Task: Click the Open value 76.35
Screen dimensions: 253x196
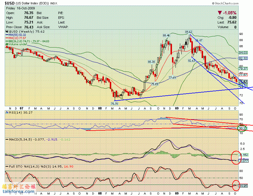Action: click(x=29, y=13)
